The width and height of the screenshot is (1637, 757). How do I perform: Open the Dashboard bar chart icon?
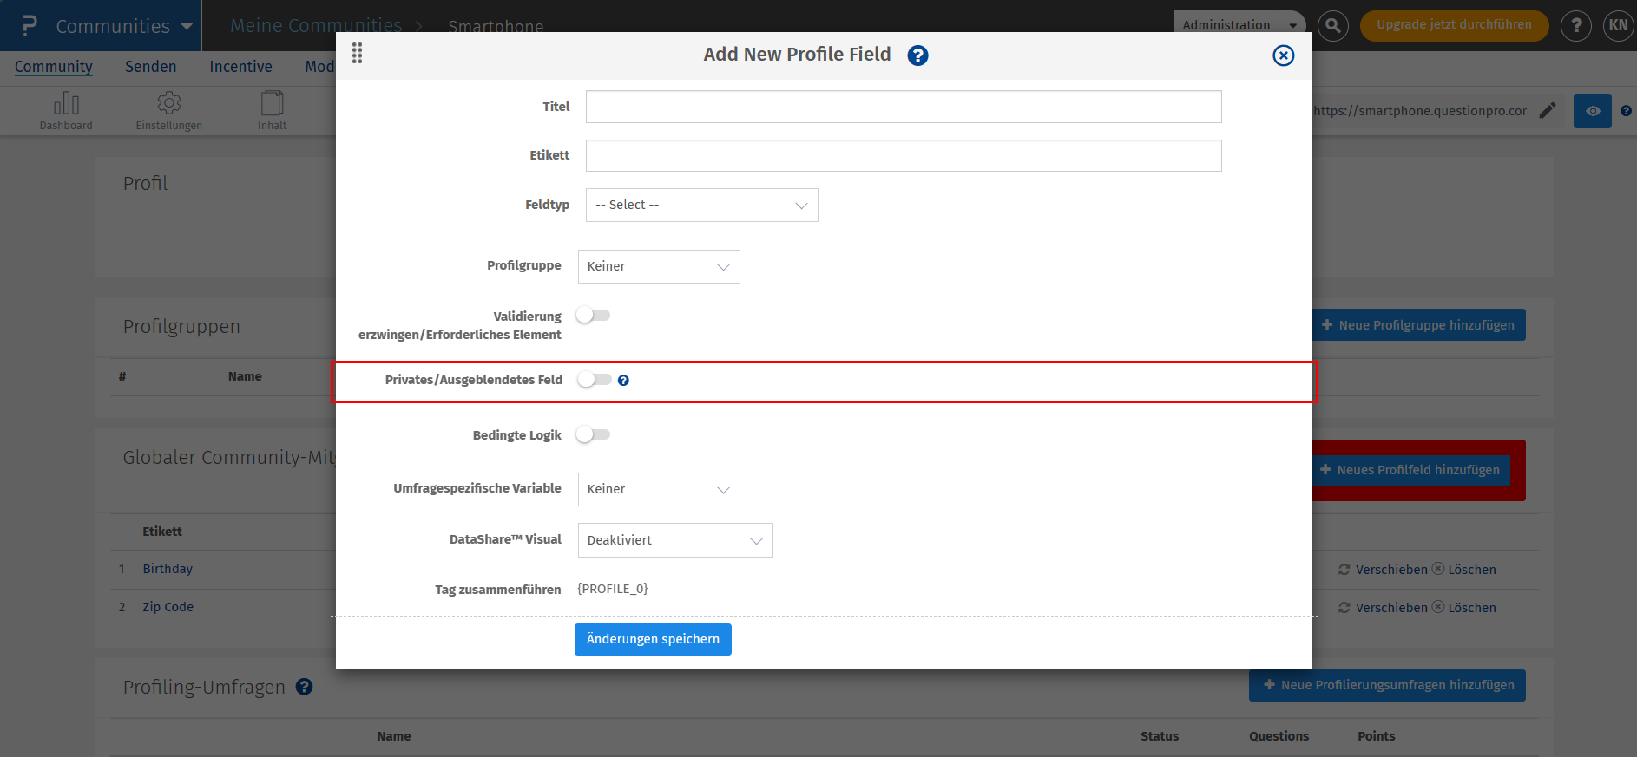(x=66, y=103)
